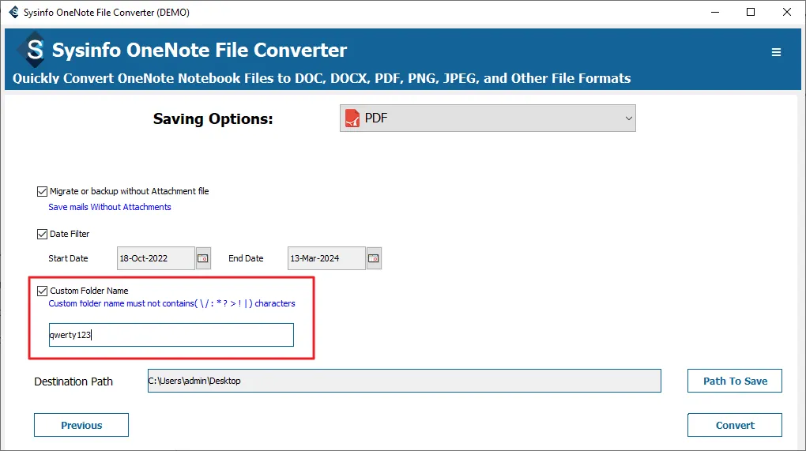Click the Destination Path field
Image resolution: width=806 pixels, height=451 pixels.
click(x=404, y=381)
